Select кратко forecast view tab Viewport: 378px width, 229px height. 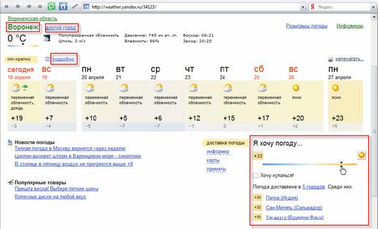pyautogui.click(x=21, y=59)
